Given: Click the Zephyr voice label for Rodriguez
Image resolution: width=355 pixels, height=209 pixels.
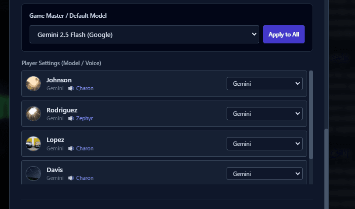Looking at the screenshot, I should pos(85,119).
